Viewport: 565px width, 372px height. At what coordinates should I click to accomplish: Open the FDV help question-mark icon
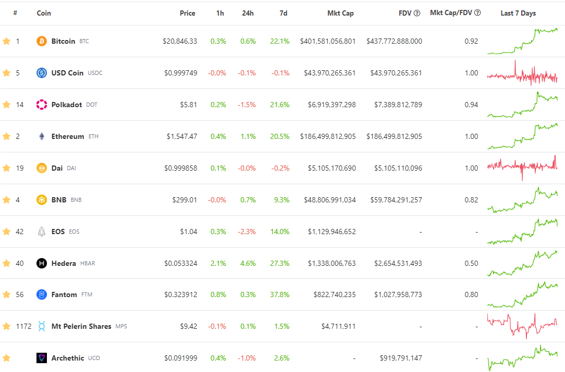tap(417, 13)
